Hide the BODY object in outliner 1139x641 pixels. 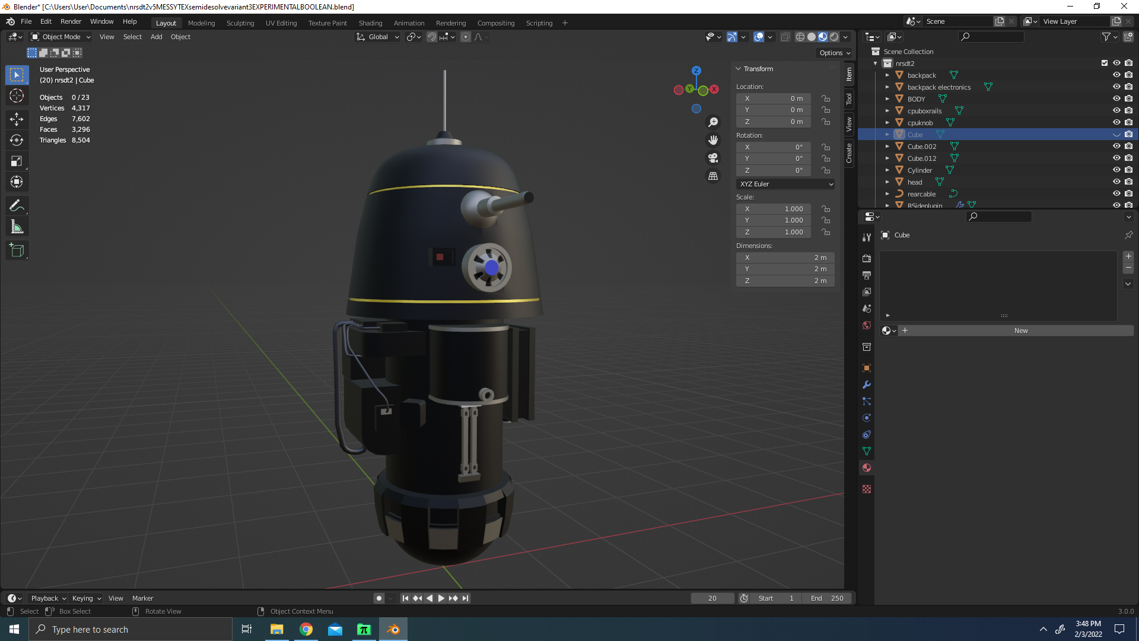[1116, 99]
